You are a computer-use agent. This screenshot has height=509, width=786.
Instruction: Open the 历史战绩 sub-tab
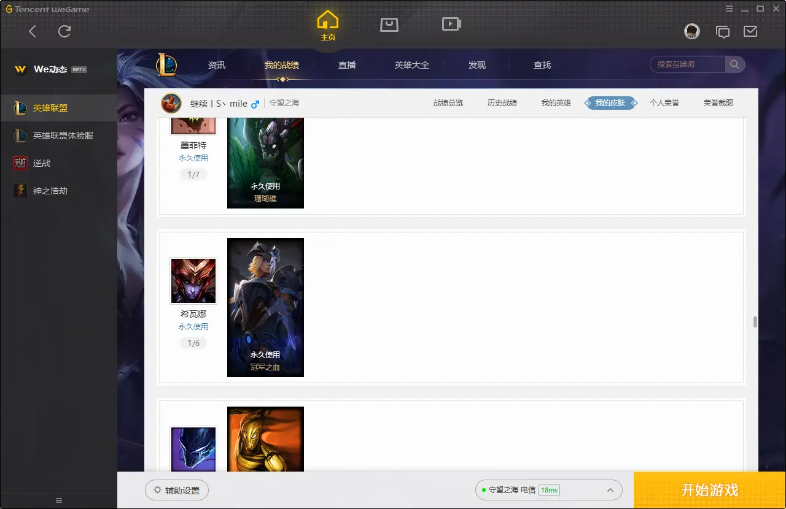(502, 103)
